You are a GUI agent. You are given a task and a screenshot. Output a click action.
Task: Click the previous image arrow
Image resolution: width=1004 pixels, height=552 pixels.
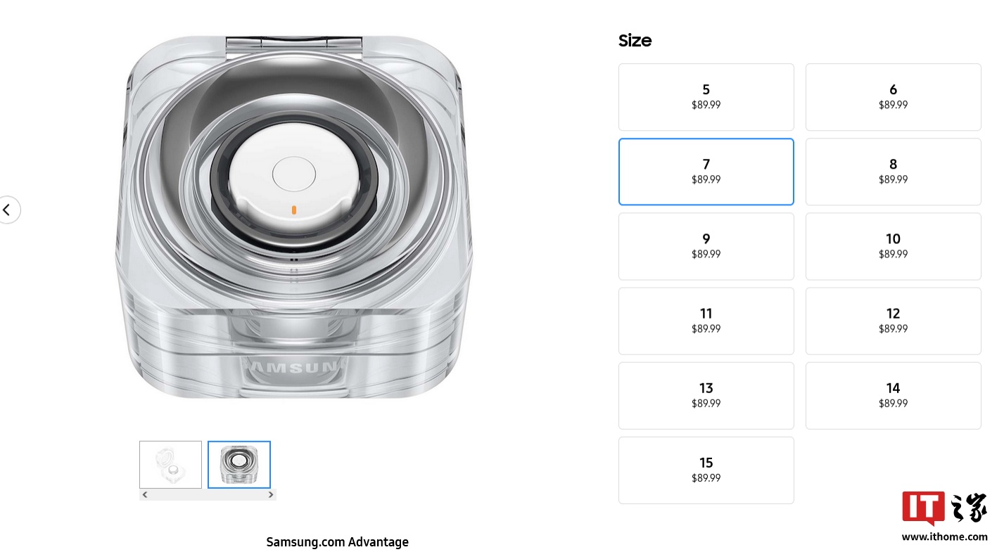(x=8, y=210)
